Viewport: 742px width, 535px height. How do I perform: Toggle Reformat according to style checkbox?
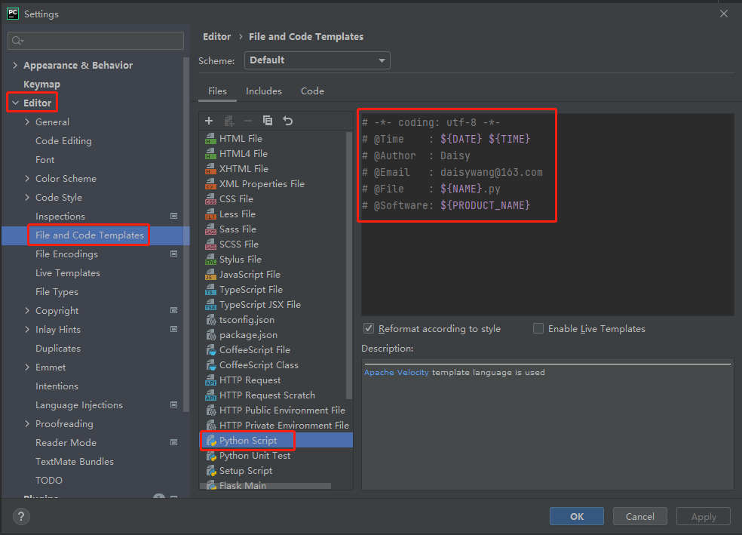[369, 328]
